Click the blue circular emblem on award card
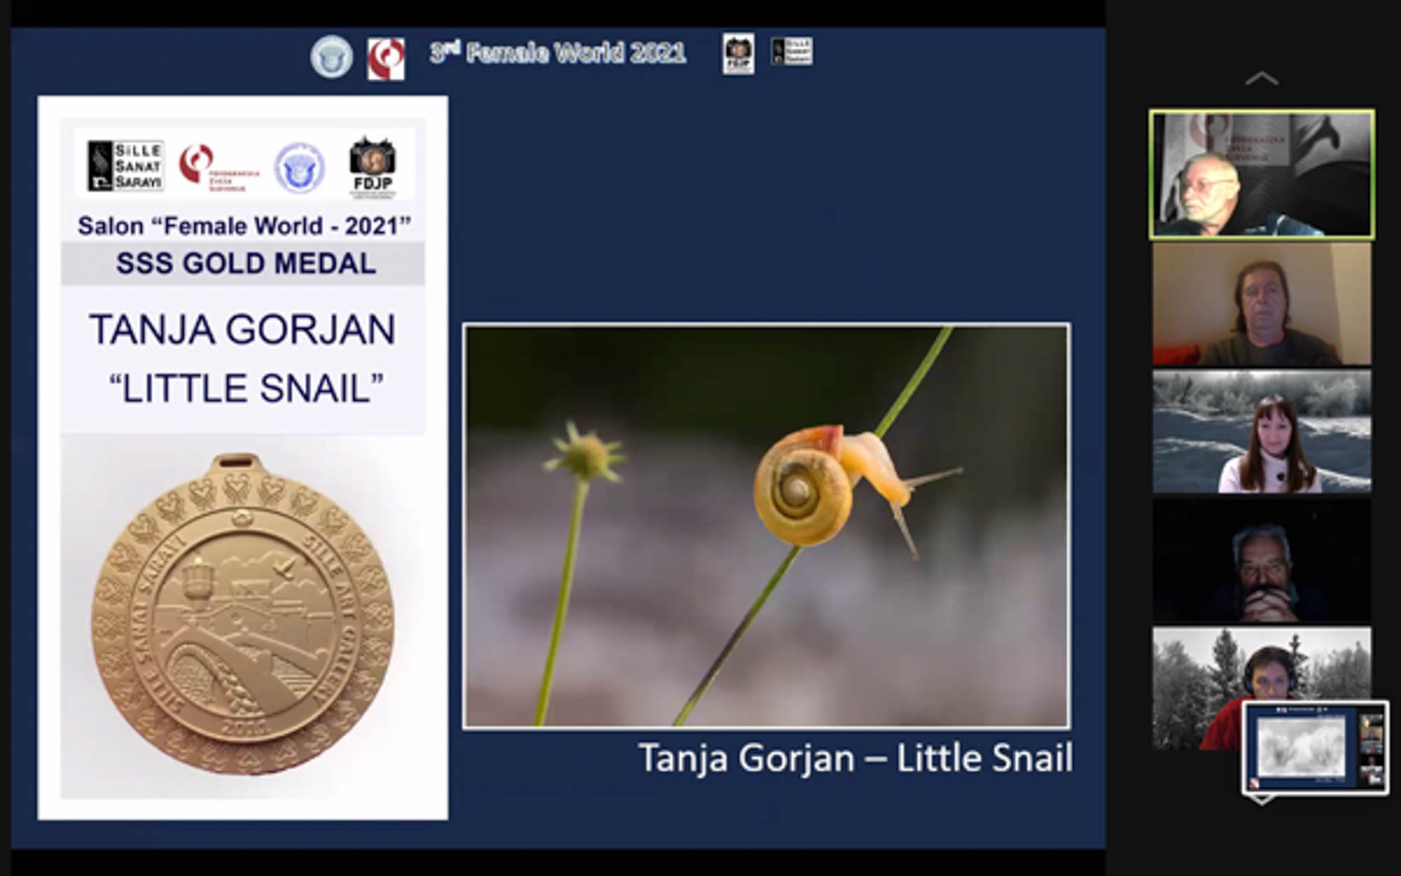This screenshot has width=1401, height=876. point(299,167)
